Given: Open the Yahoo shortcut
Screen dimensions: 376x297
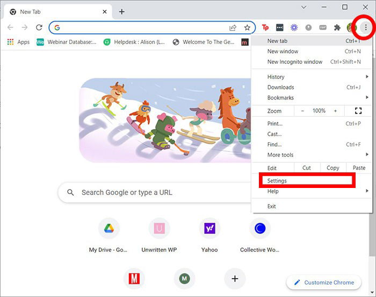Looking at the screenshot, I should pyautogui.click(x=209, y=236).
